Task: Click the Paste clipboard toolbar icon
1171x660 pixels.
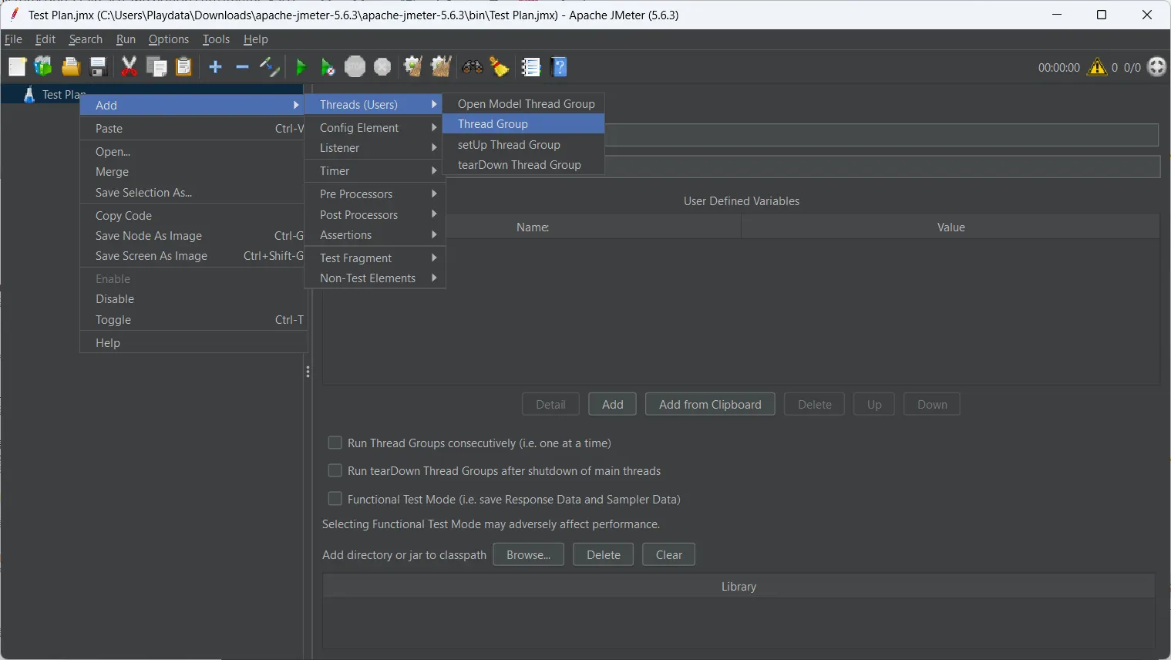Action: tap(183, 67)
